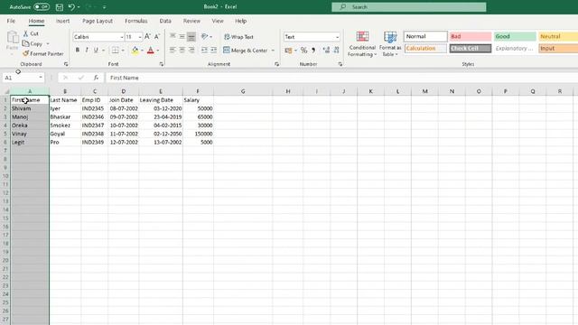Apply the Good cell style
578x325 pixels.
(x=515, y=36)
